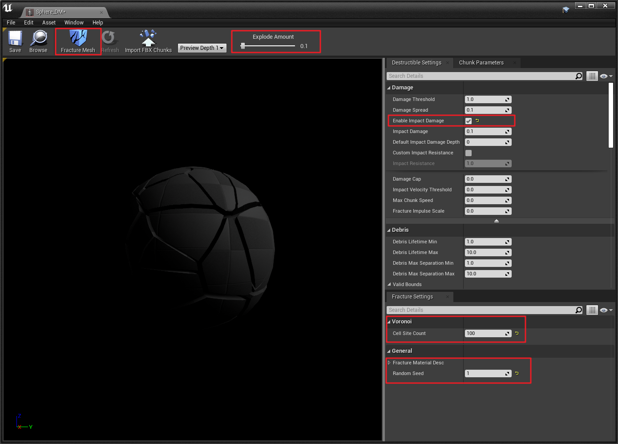Open the Preview Depth 1 dropdown
This screenshot has height=444, width=618.
[202, 48]
